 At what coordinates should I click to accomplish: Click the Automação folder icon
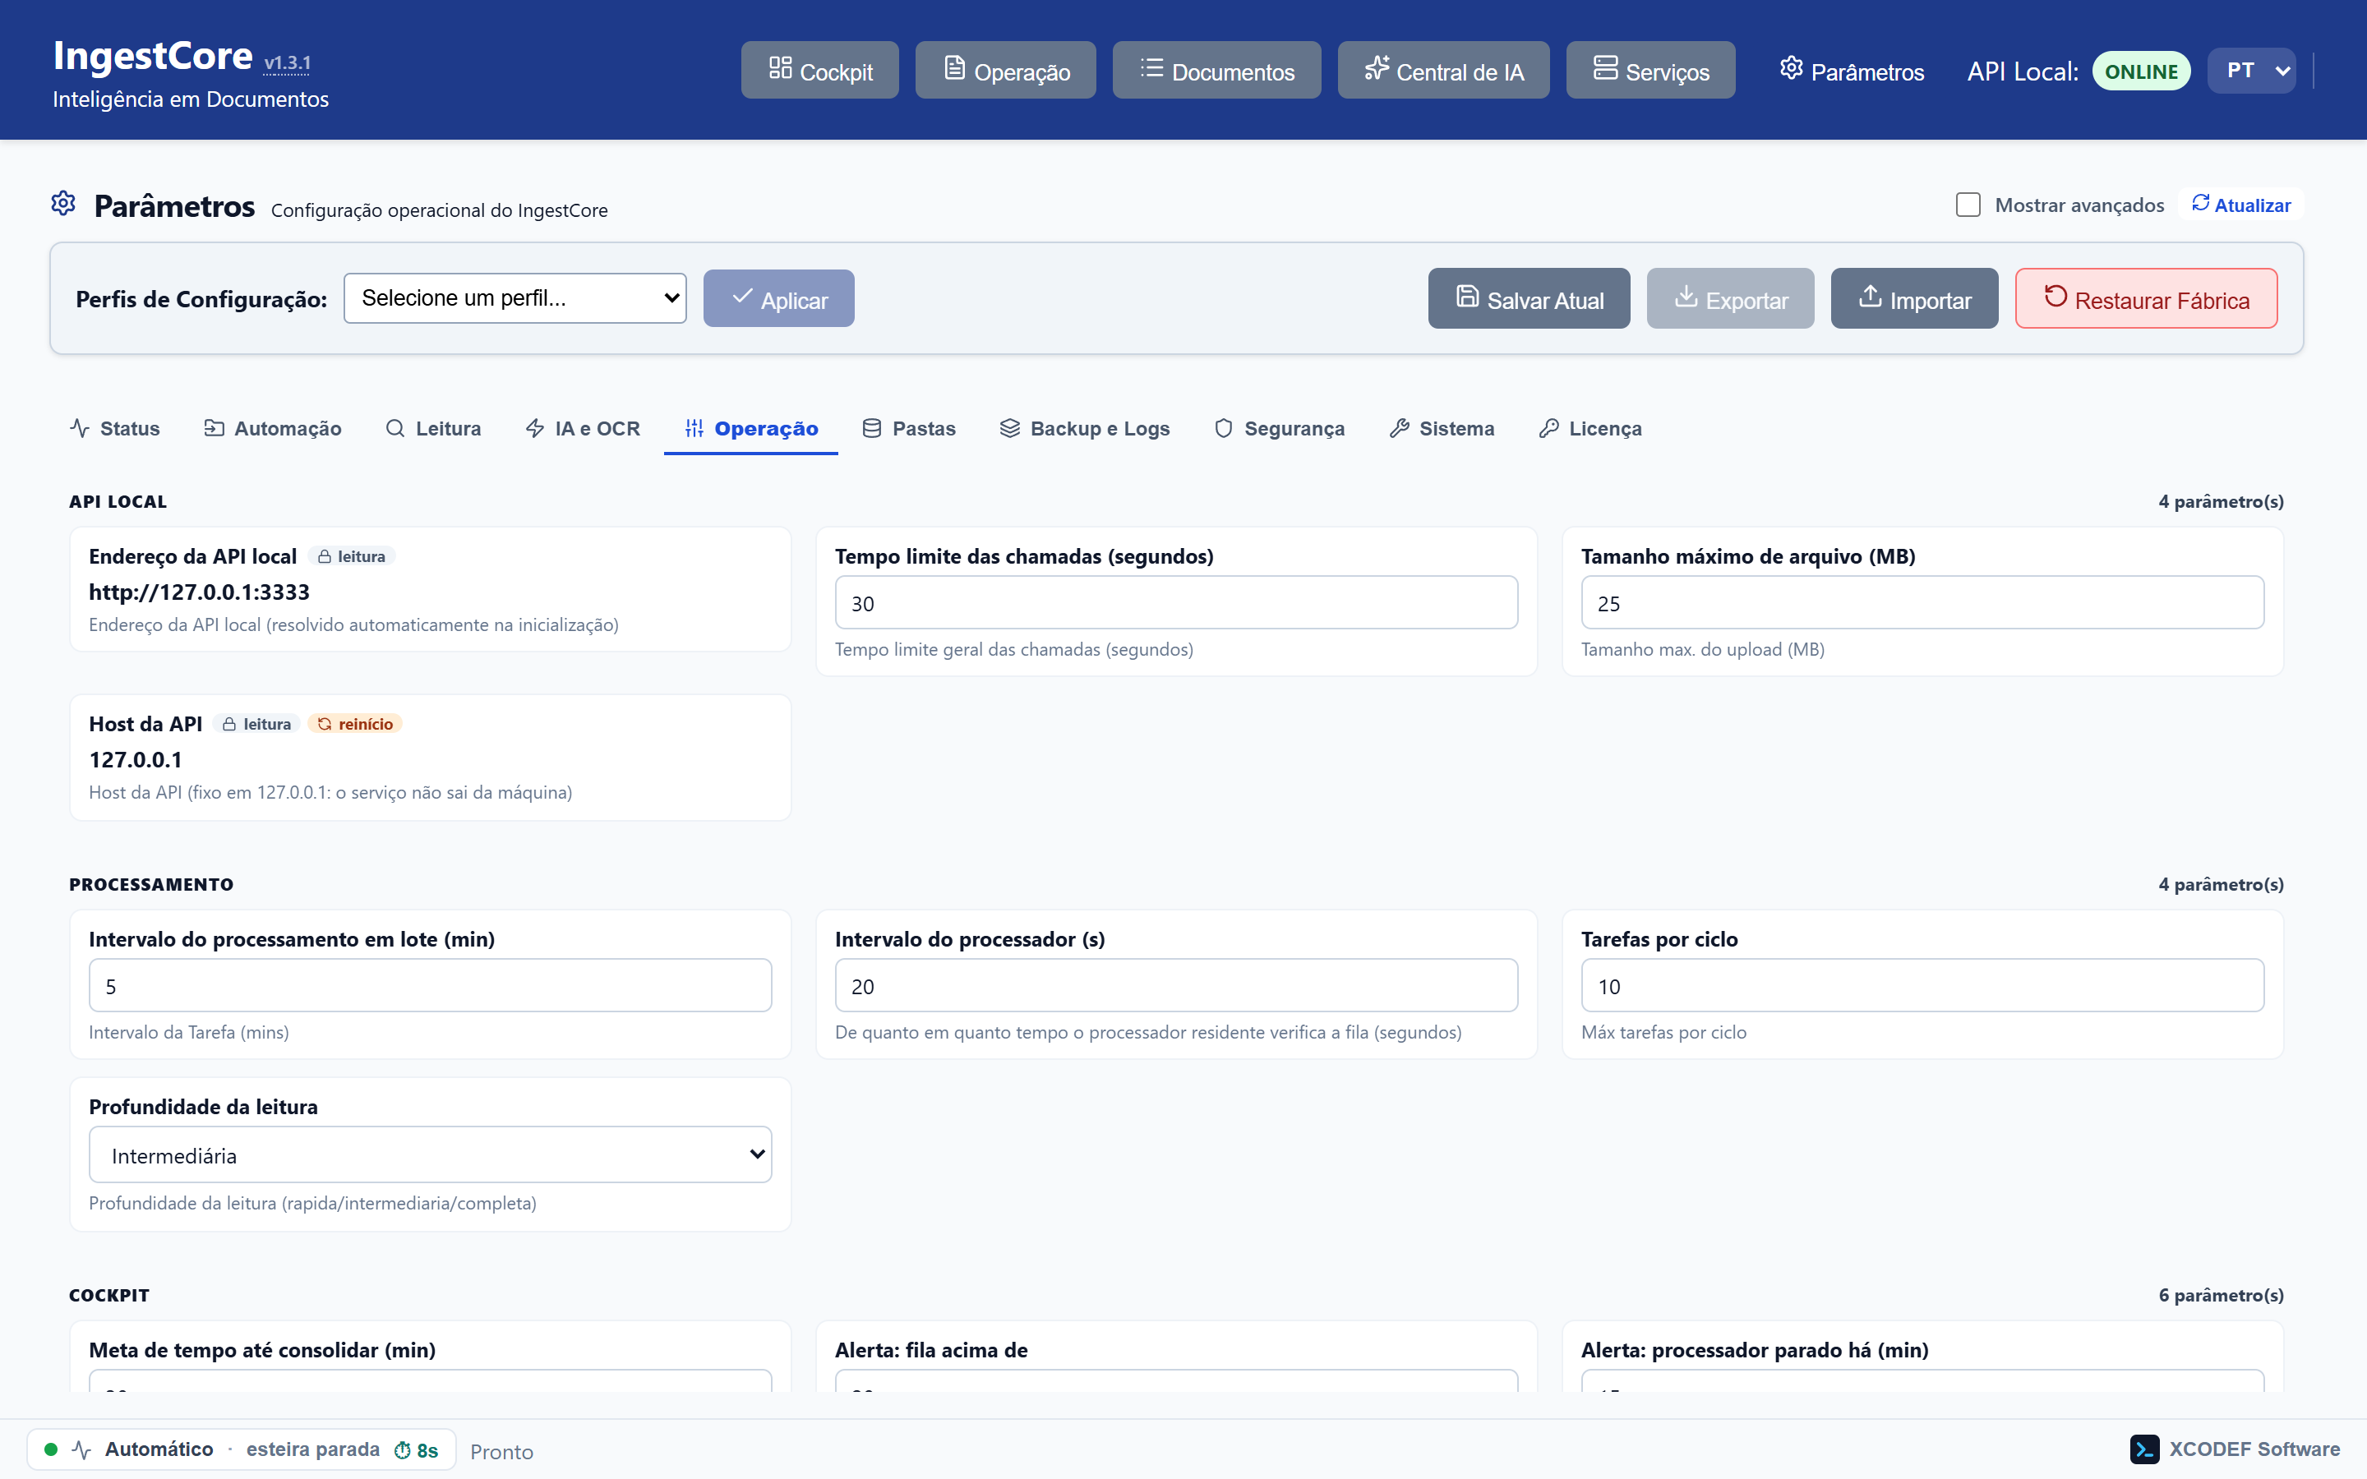pos(215,428)
